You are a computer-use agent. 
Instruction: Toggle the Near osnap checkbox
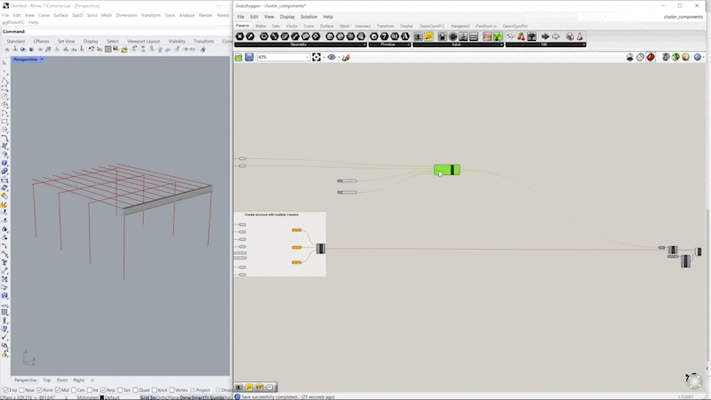pyautogui.click(x=21, y=390)
